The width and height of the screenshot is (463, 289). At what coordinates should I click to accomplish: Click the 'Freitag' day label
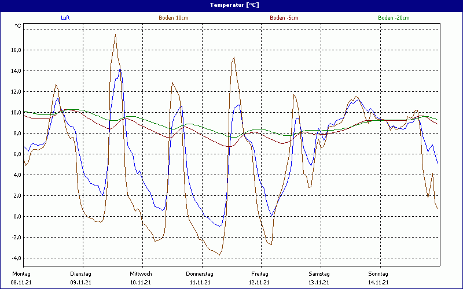pyautogui.click(x=260, y=274)
